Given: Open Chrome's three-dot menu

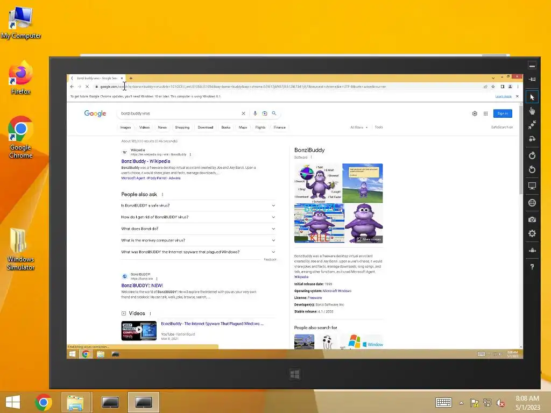Looking at the screenshot, I should coord(518,87).
